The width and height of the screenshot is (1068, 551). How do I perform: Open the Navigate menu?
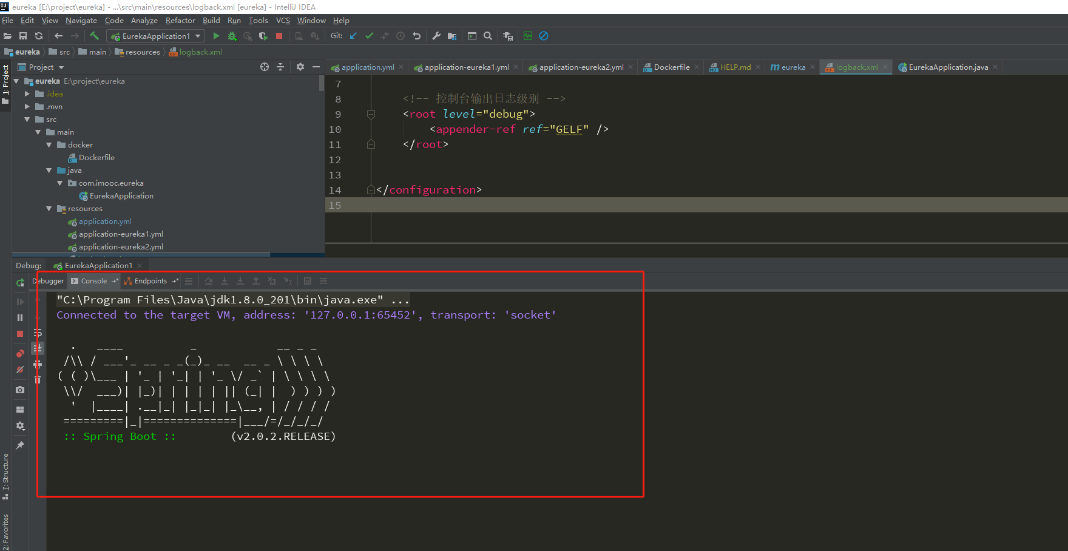point(81,20)
